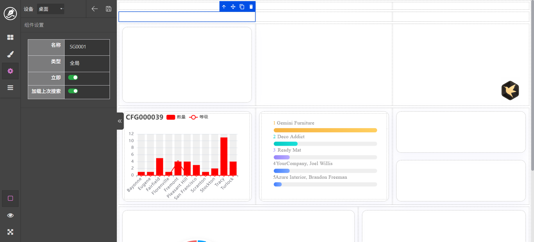Open the grid layout panel icon

(10, 37)
